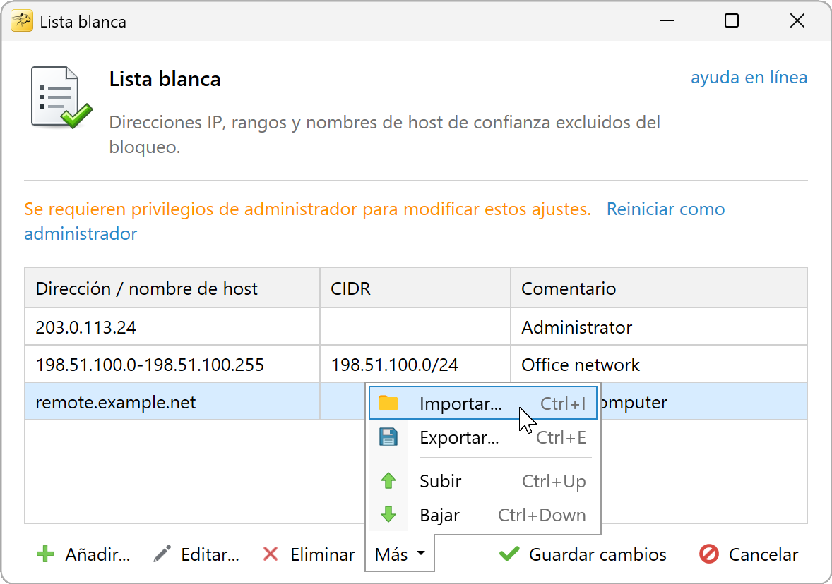Click the green checkmark icon for Guardar cambios
This screenshot has height=584, width=832.
(509, 554)
